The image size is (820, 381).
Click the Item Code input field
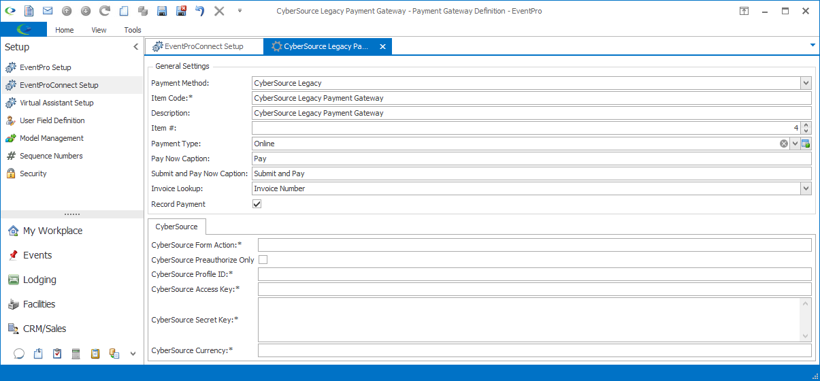tap(531, 98)
